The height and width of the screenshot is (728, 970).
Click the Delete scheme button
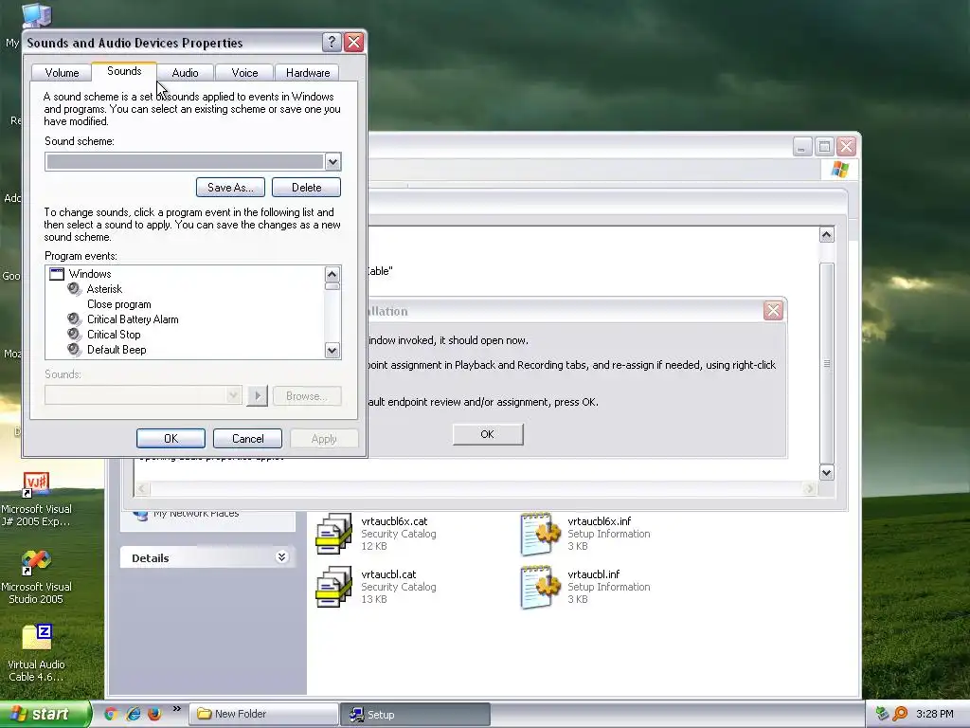point(306,187)
